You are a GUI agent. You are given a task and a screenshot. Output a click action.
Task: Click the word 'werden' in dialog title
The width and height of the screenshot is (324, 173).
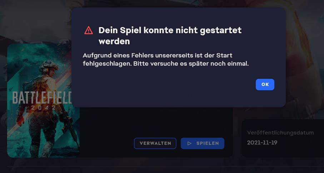pyautogui.click(x=114, y=41)
